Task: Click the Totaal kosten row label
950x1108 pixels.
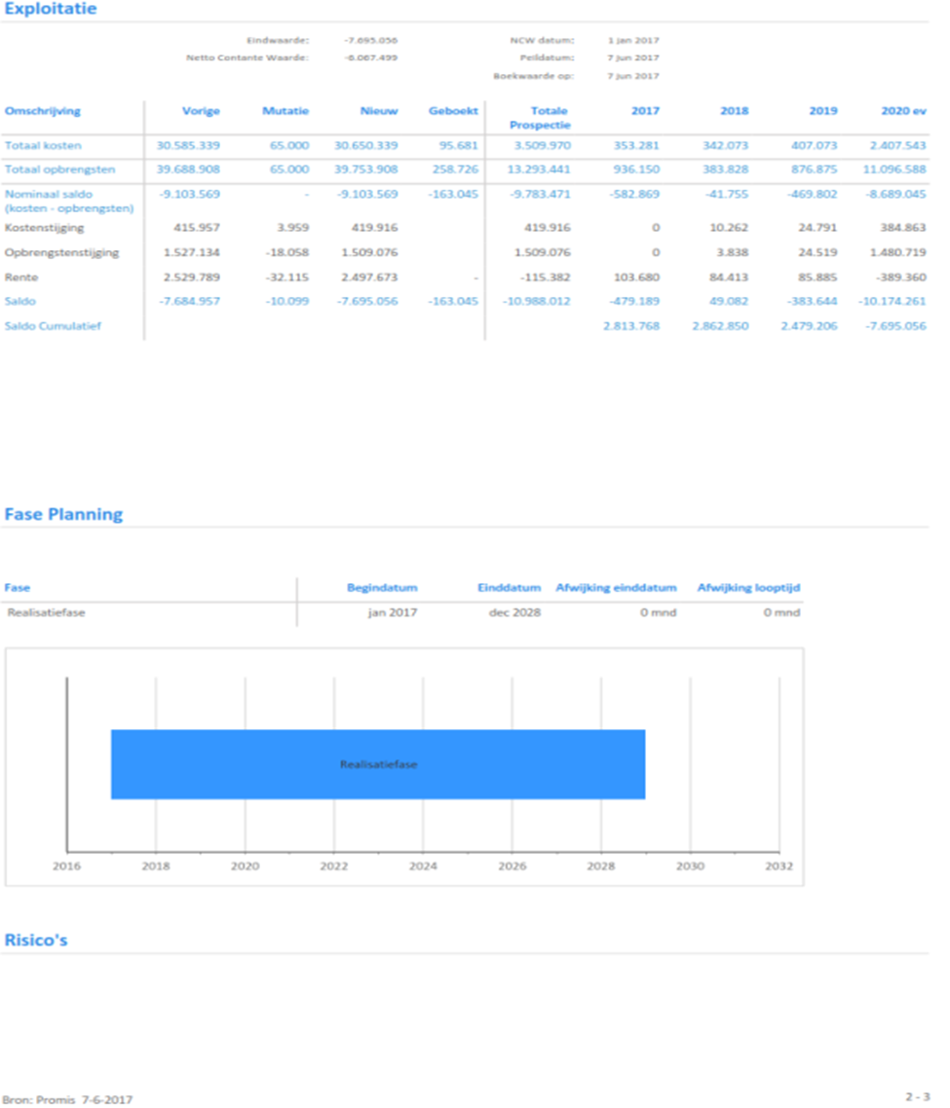Action: 43,146
